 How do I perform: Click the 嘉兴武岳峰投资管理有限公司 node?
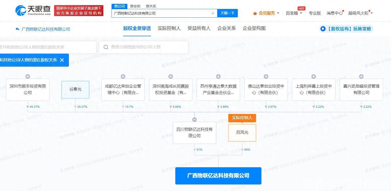361,90
